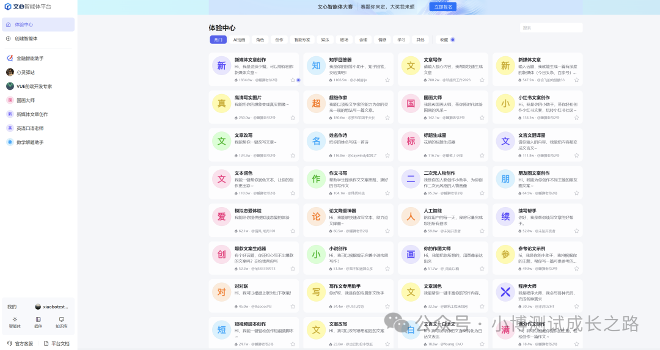Click the 超 avatar of 超级作家
Viewport: 660px width, 350px height.
(316, 103)
